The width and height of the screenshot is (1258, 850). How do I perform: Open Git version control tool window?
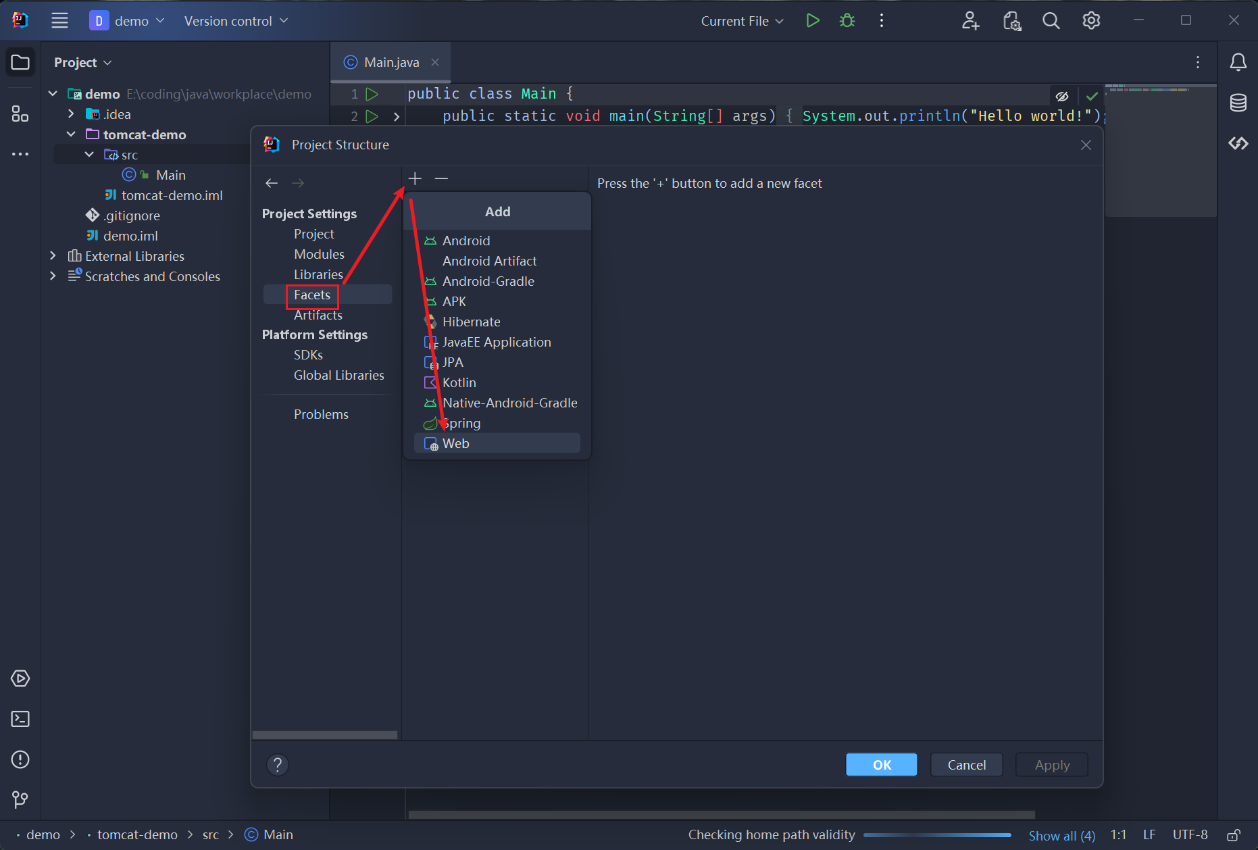20,800
